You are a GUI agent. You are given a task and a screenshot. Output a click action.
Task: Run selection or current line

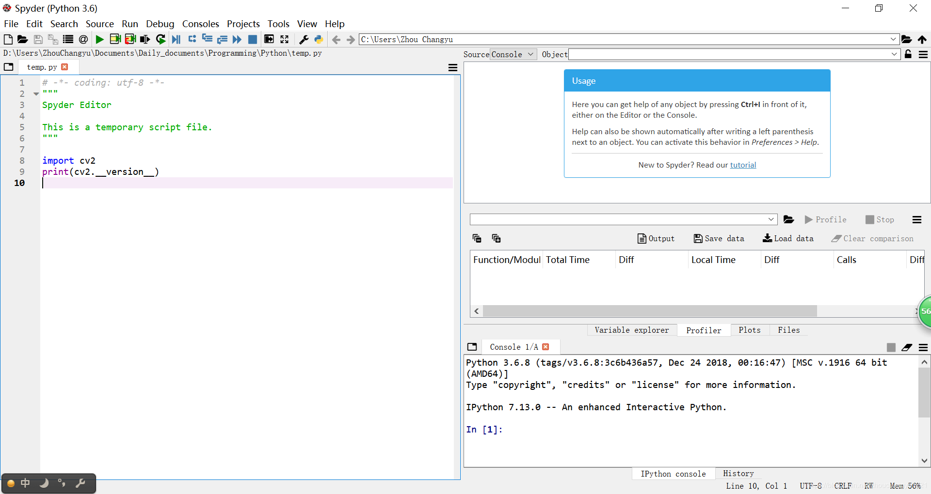pyautogui.click(x=145, y=39)
